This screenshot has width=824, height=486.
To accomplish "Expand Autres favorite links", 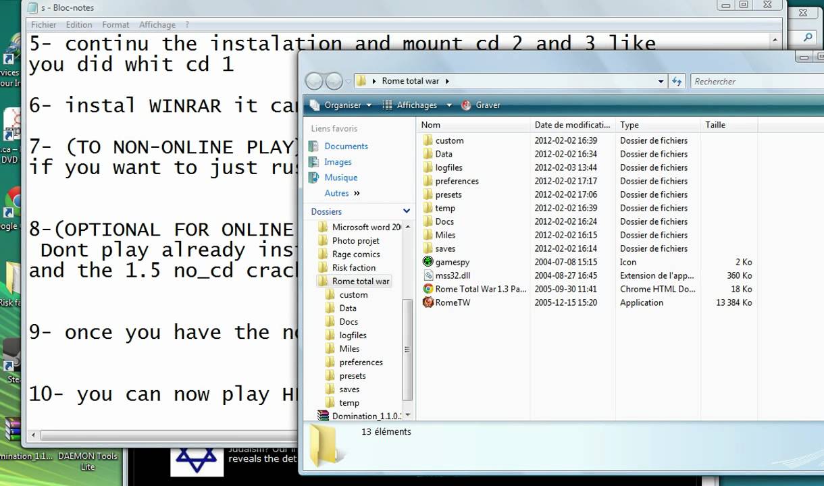I will coord(342,193).
